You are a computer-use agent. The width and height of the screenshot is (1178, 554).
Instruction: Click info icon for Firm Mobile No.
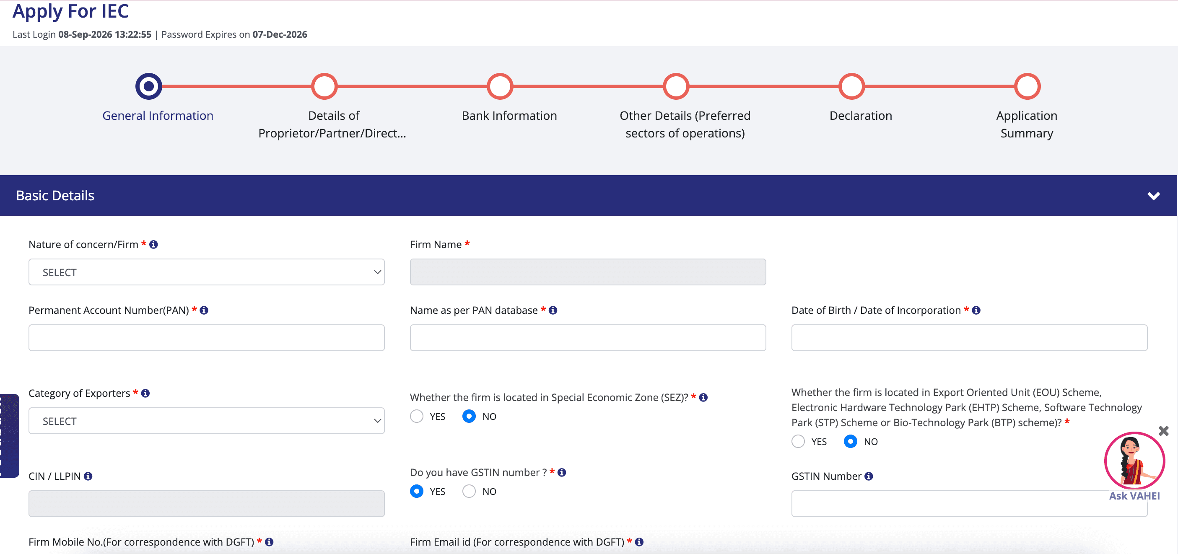pyautogui.click(x=270, y=542)
